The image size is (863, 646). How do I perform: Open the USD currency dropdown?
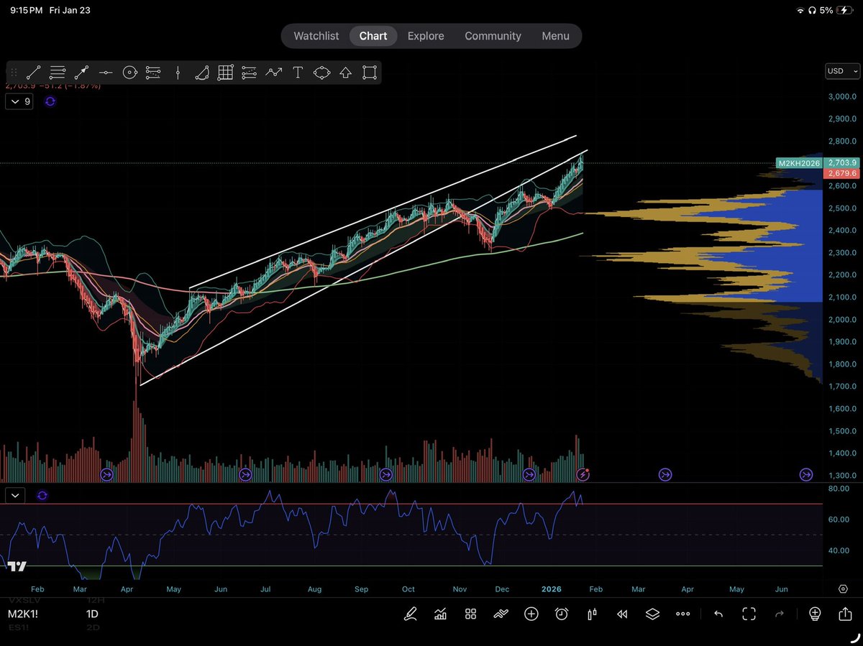pyautogui.click(x=842, y=71)
